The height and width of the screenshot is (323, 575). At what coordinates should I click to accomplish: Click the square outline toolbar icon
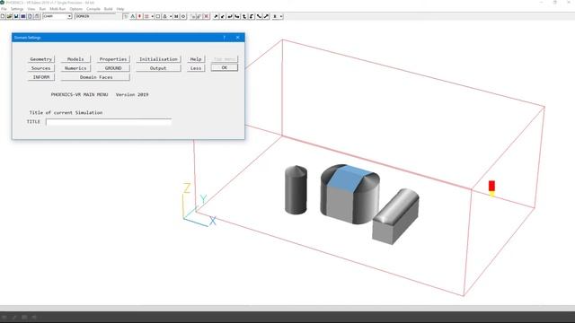[x=158, y=16]
